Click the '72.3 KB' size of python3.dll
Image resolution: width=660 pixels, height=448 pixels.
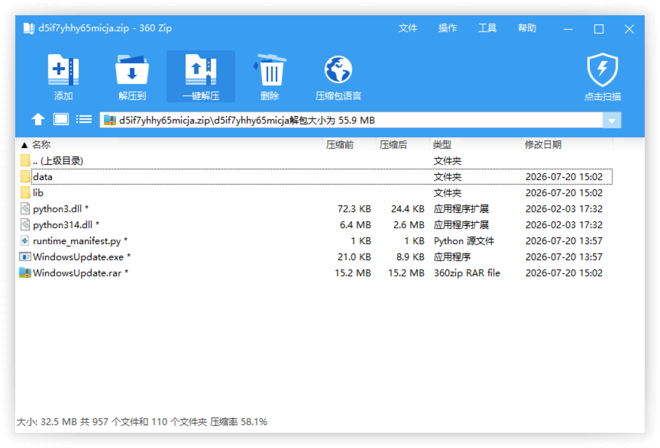(354, 209)
